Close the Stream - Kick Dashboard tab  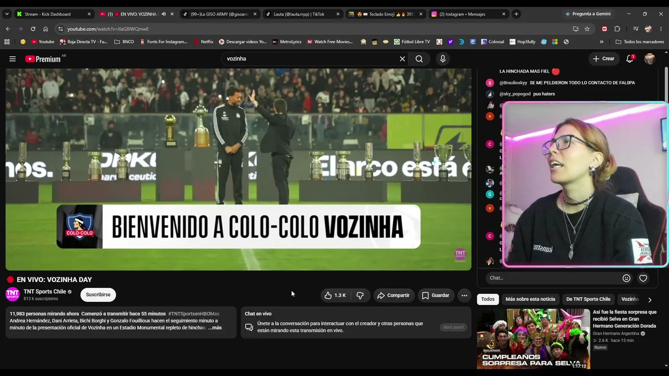pos(89,14)
